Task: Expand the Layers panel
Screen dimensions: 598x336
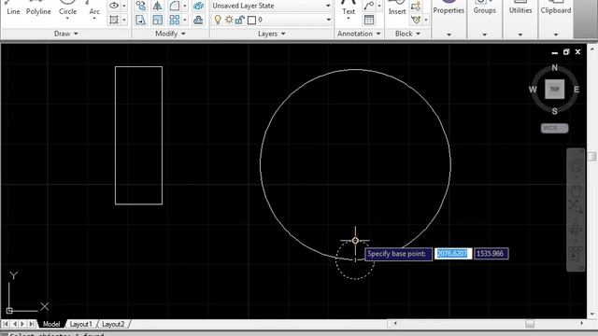Action: point(272,34)
